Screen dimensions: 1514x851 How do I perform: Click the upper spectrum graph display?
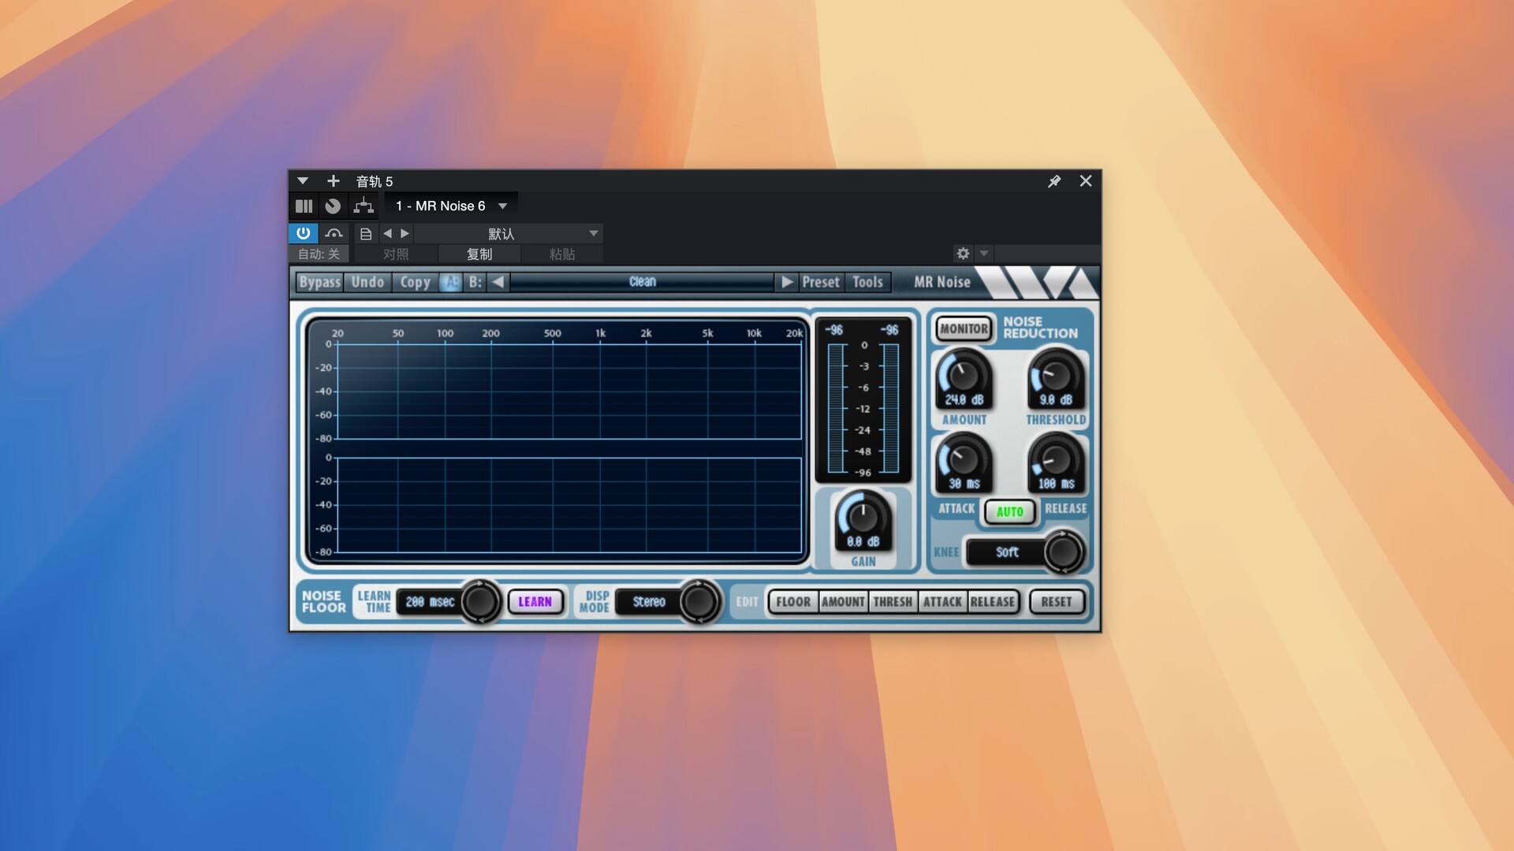569,391
